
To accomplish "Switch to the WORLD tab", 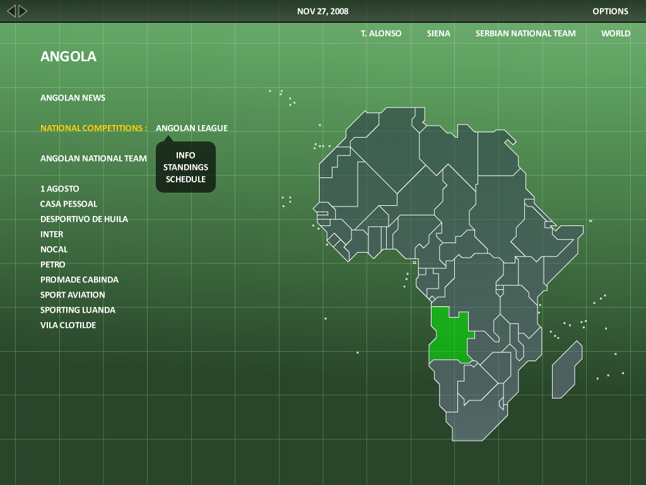I will point(615,33).
